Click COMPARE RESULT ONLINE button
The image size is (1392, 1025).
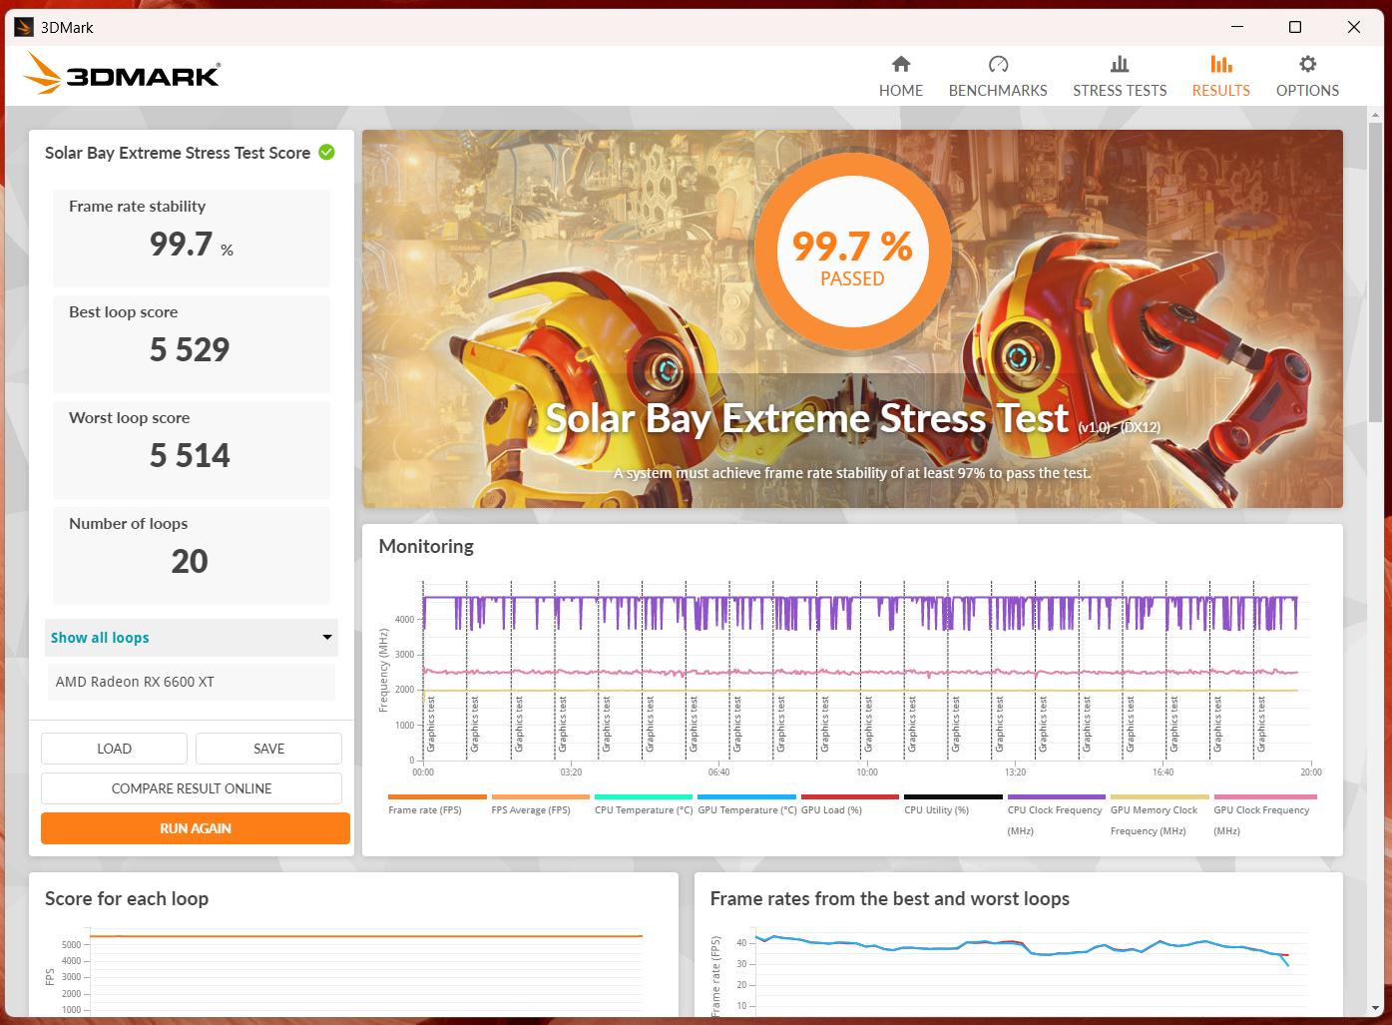192,788
